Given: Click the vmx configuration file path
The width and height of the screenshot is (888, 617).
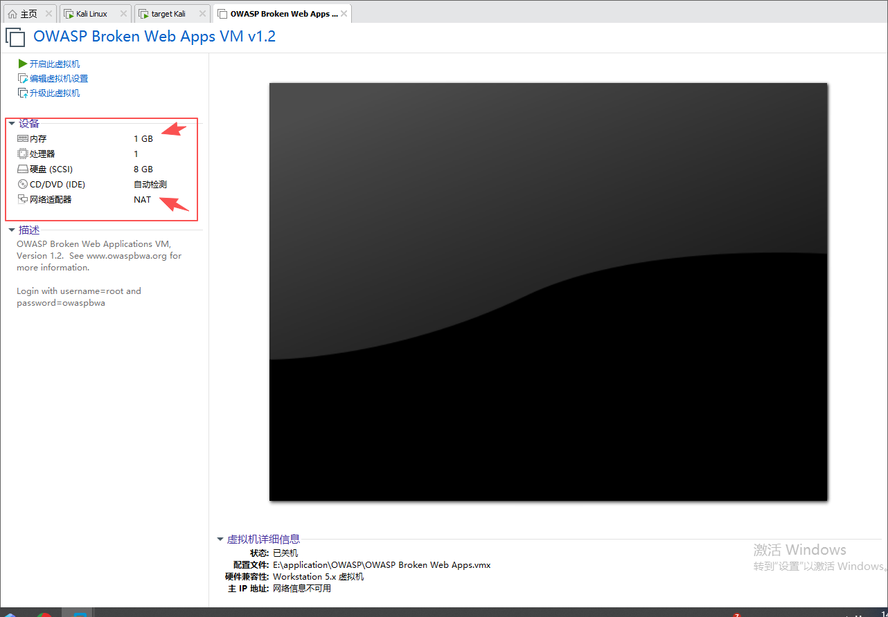Looking at the screenshot, I should pos(382,565).
